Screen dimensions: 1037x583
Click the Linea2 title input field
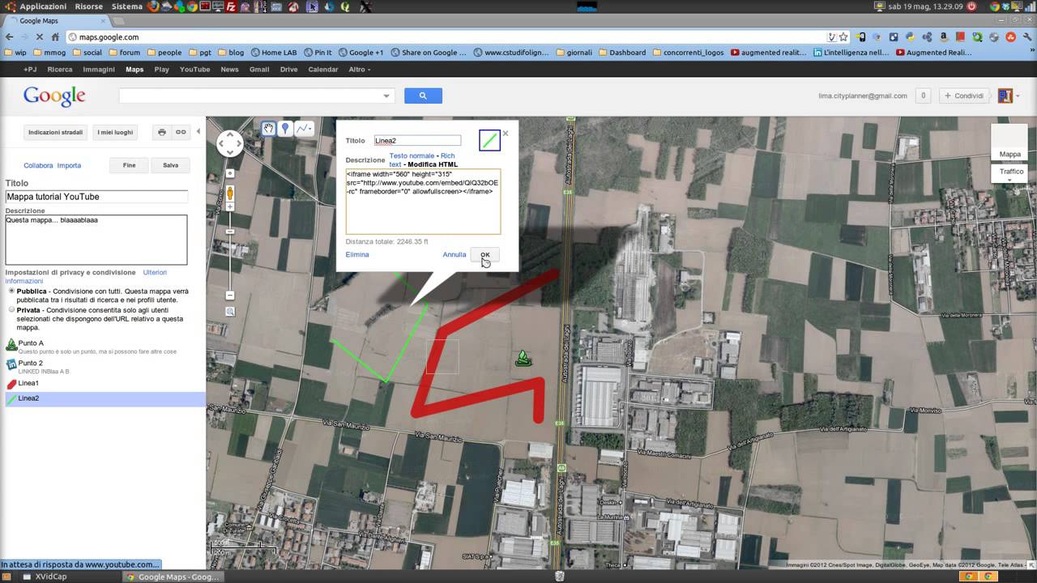417,140
